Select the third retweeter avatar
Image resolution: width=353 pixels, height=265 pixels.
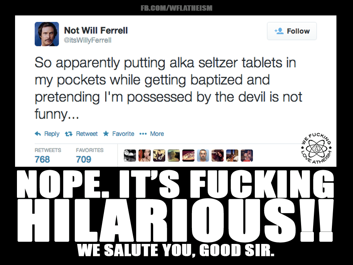point(159,155)
